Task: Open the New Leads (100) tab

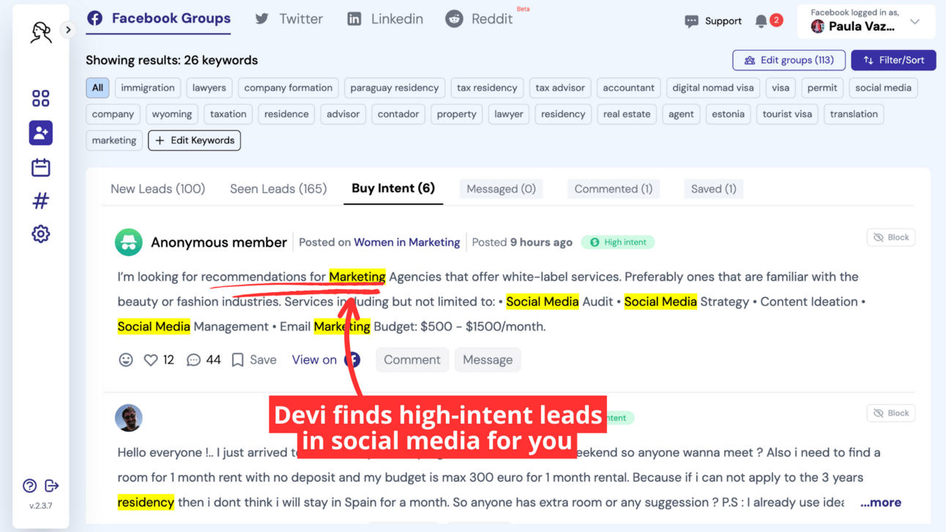Action: click(x=157, y=189)
